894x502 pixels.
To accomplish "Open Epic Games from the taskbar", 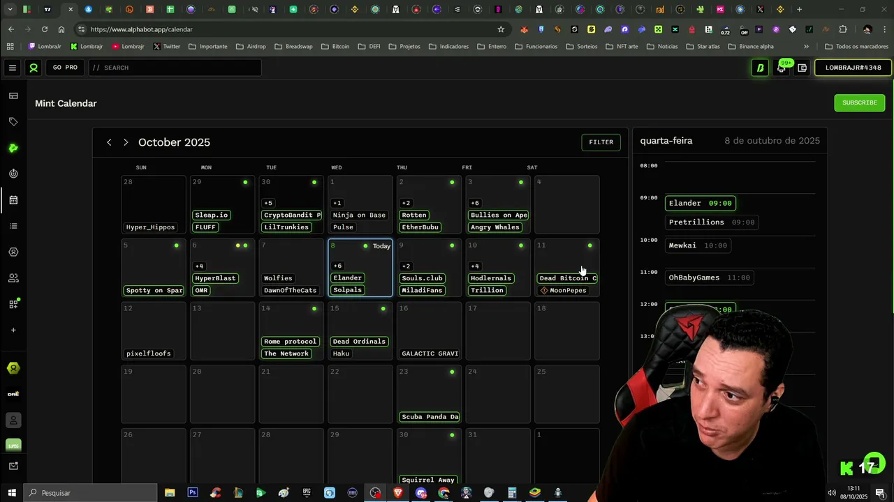I will (307, 493).
